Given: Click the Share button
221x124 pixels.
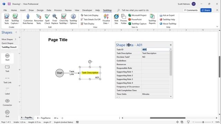Looking at the screenshot, I should 206,10.
